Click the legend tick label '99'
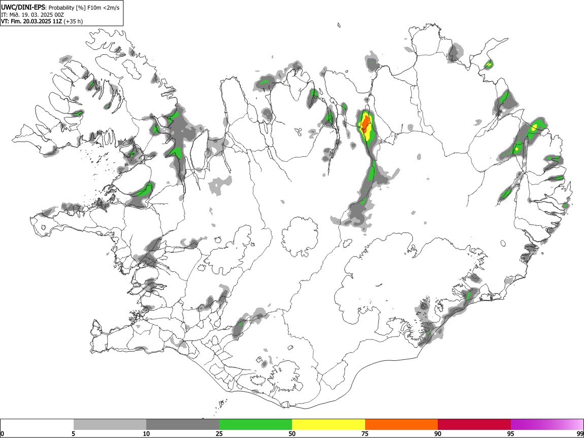Viewport: 584px width, 438px height. (x=579, y=433)
